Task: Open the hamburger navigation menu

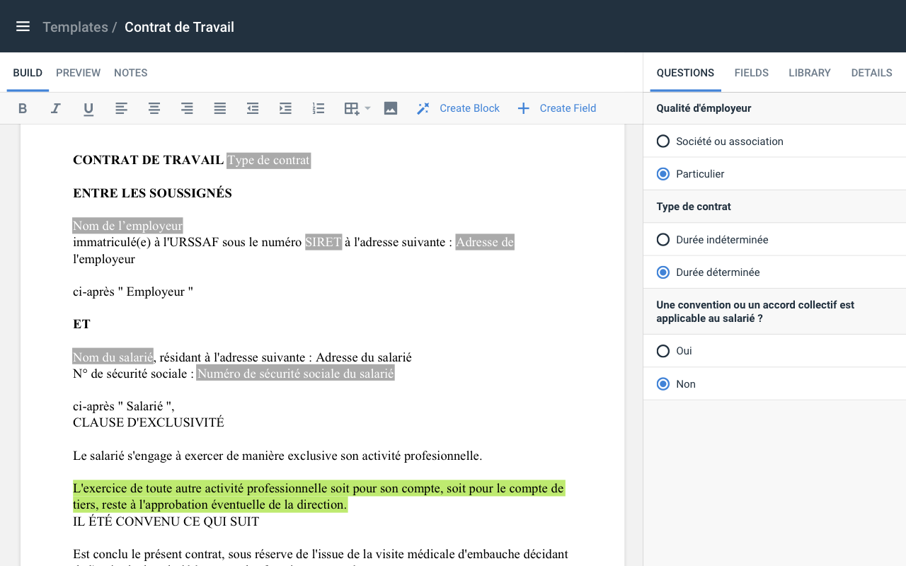Action: click(23, 27)
